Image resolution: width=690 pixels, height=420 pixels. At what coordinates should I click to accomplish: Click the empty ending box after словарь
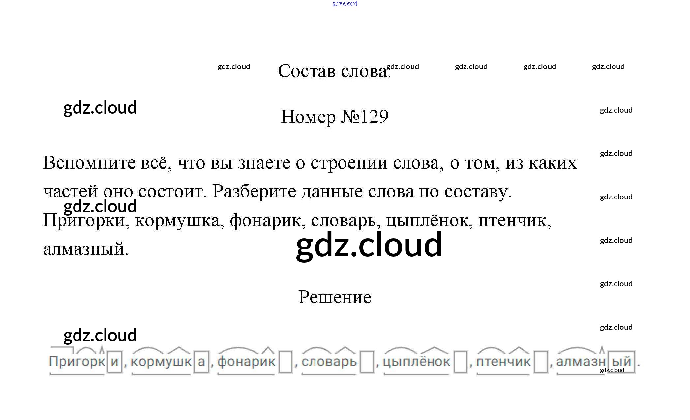tap(367, 362)
